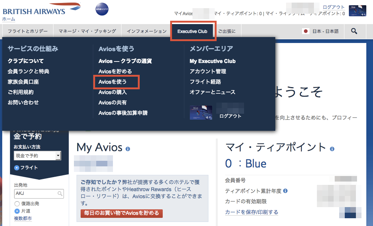Open インフォメーション menu tab

(x=146, y=31)
